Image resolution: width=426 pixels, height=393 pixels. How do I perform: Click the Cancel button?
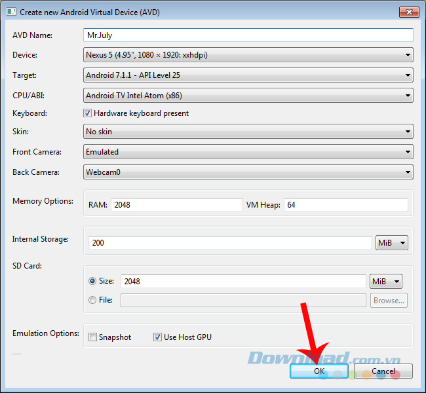point(383,371)
